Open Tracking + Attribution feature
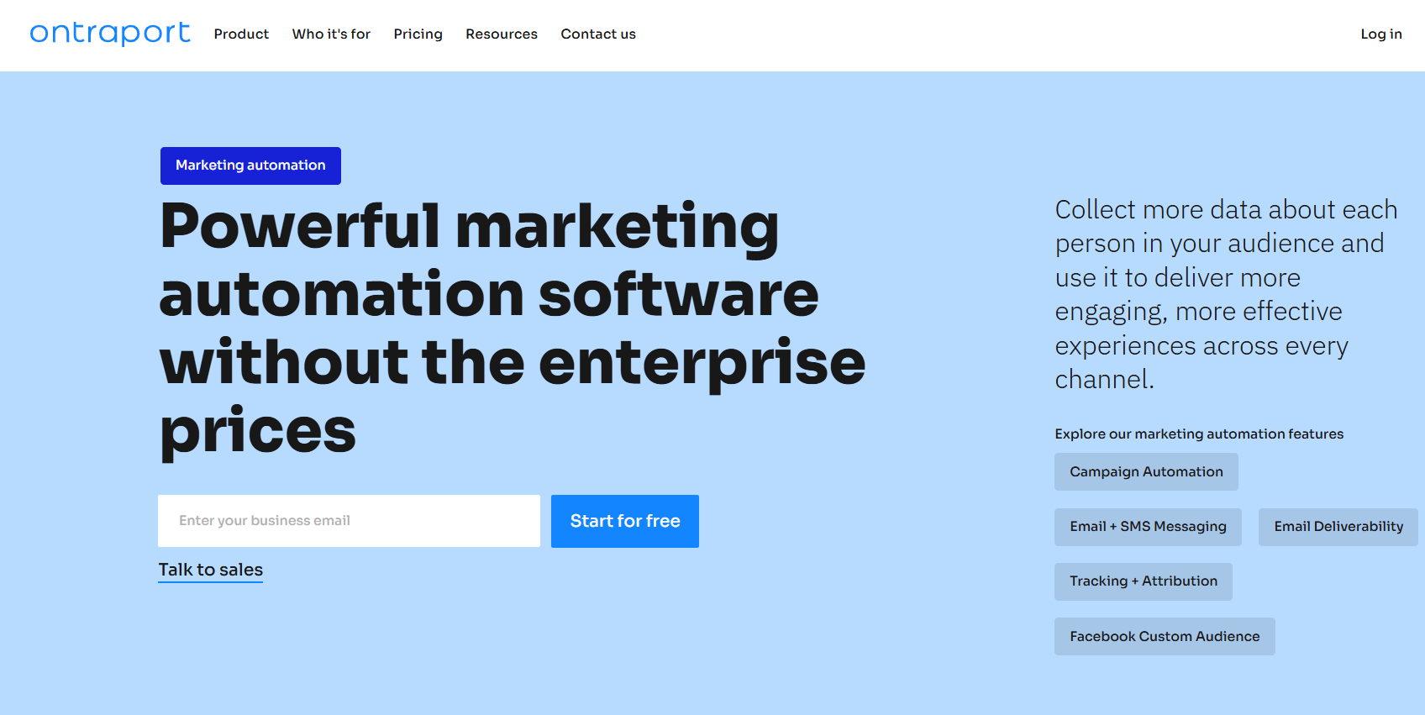Image resolution: width=1425 pixels, height=715 pixels. (1143, 581)
